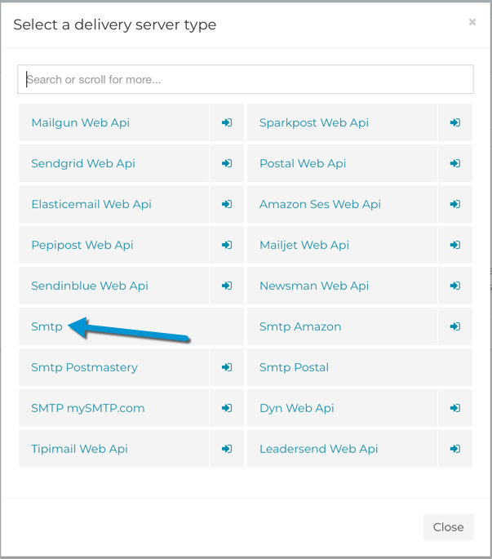Select Elasticemail Web Api option
The height and width of the screenshot is (559, 492).
[91, 204]
